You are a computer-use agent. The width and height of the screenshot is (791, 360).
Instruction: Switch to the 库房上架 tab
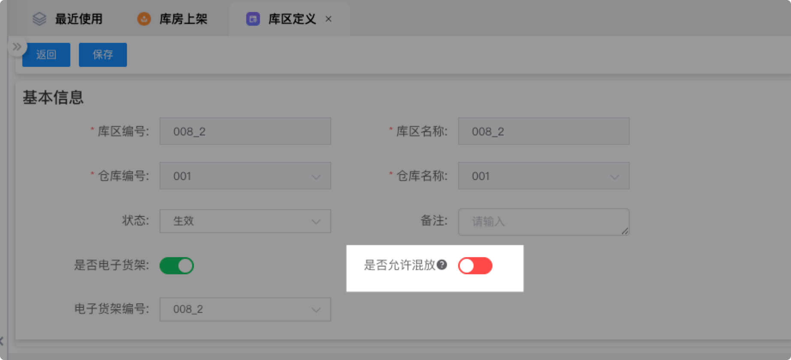tap(183, 19)
